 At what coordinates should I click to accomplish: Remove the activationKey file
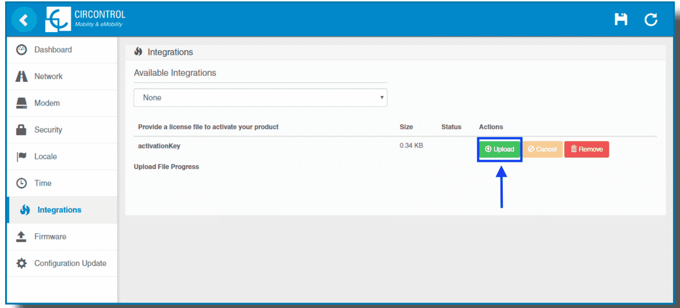click(587, 149)
